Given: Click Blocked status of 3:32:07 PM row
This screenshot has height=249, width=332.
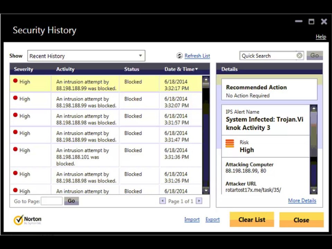Looking at the screenshot, I should [x=133, y=99].
